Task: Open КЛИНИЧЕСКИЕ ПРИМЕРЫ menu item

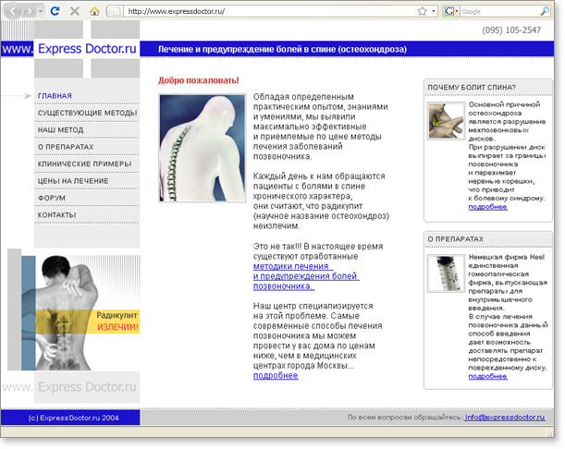Action: 85,164
